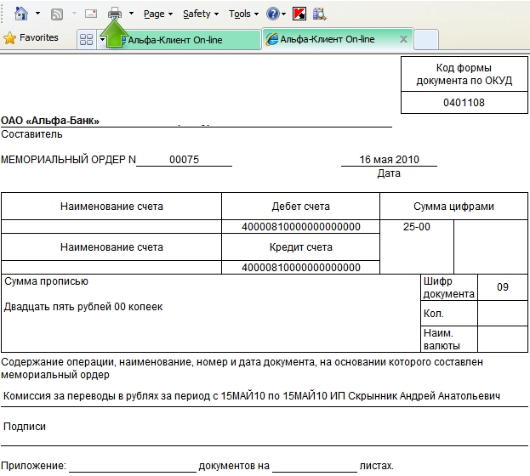Click the Quick Tabs grid icon

[x=86, y=40]
